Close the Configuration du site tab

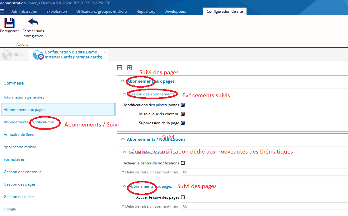click(105, 52)
